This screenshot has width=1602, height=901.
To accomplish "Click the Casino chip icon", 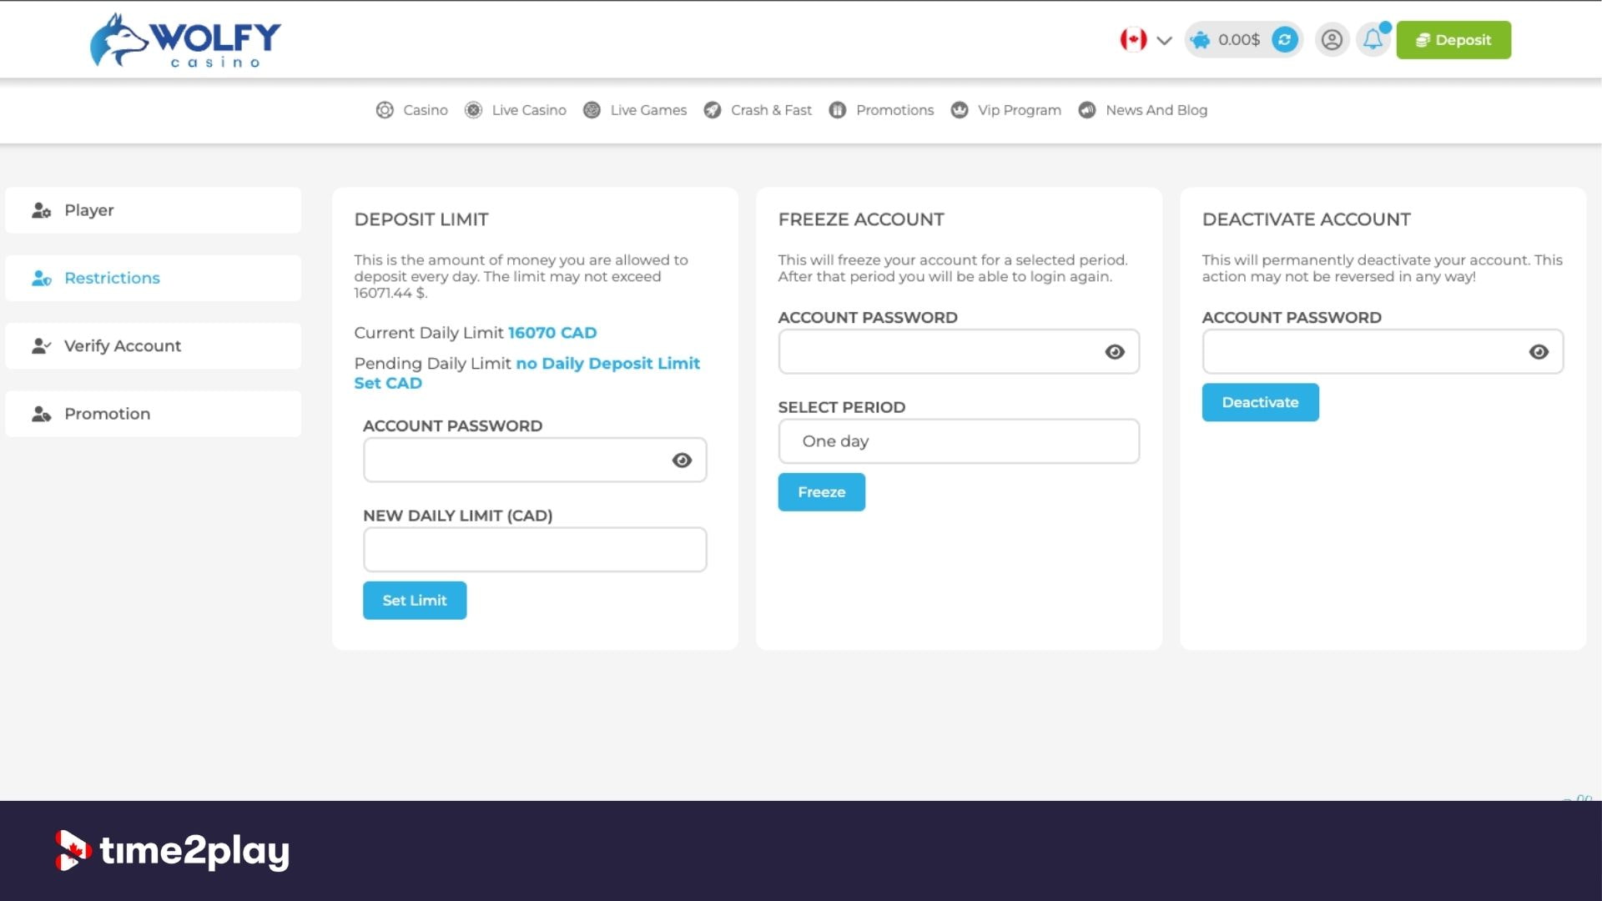I will point(385,110).
